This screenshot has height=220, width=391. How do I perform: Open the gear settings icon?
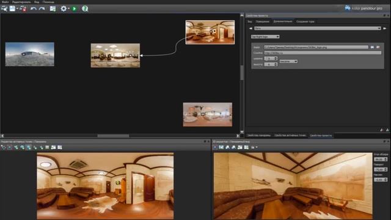point(64,9)
